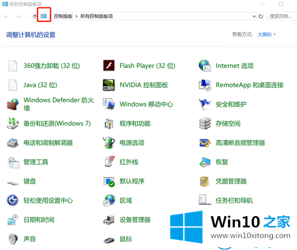
Task: Click the 恢复 icon
Action: pos(205,162)
